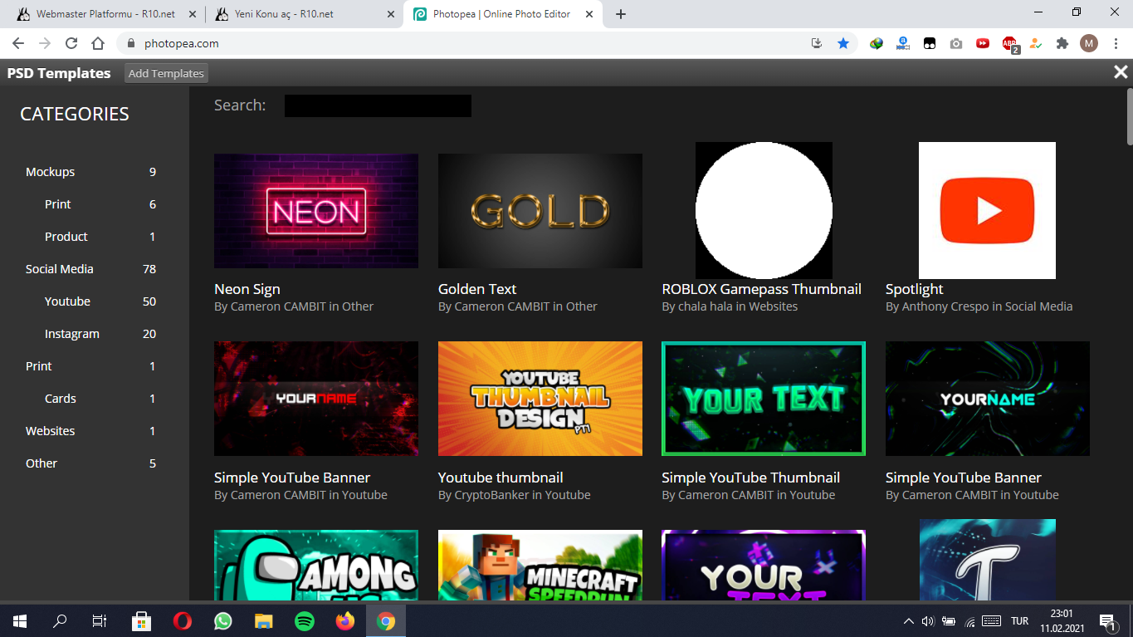Click the "Simple YouTube Thumbnail" title text
1133x637 pixels.
751,478
